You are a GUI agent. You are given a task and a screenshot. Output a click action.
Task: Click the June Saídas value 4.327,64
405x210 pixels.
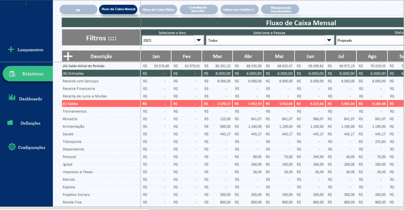point(317,103)
